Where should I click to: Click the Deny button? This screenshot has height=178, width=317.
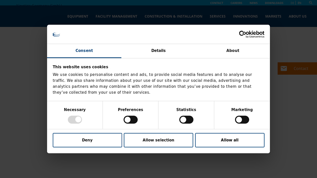coord(87,140)
